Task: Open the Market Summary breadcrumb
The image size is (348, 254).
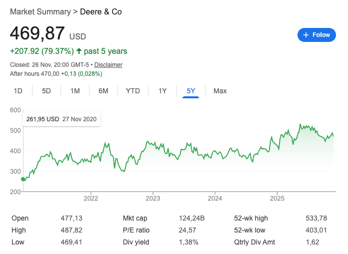Action: coord(40,12)
